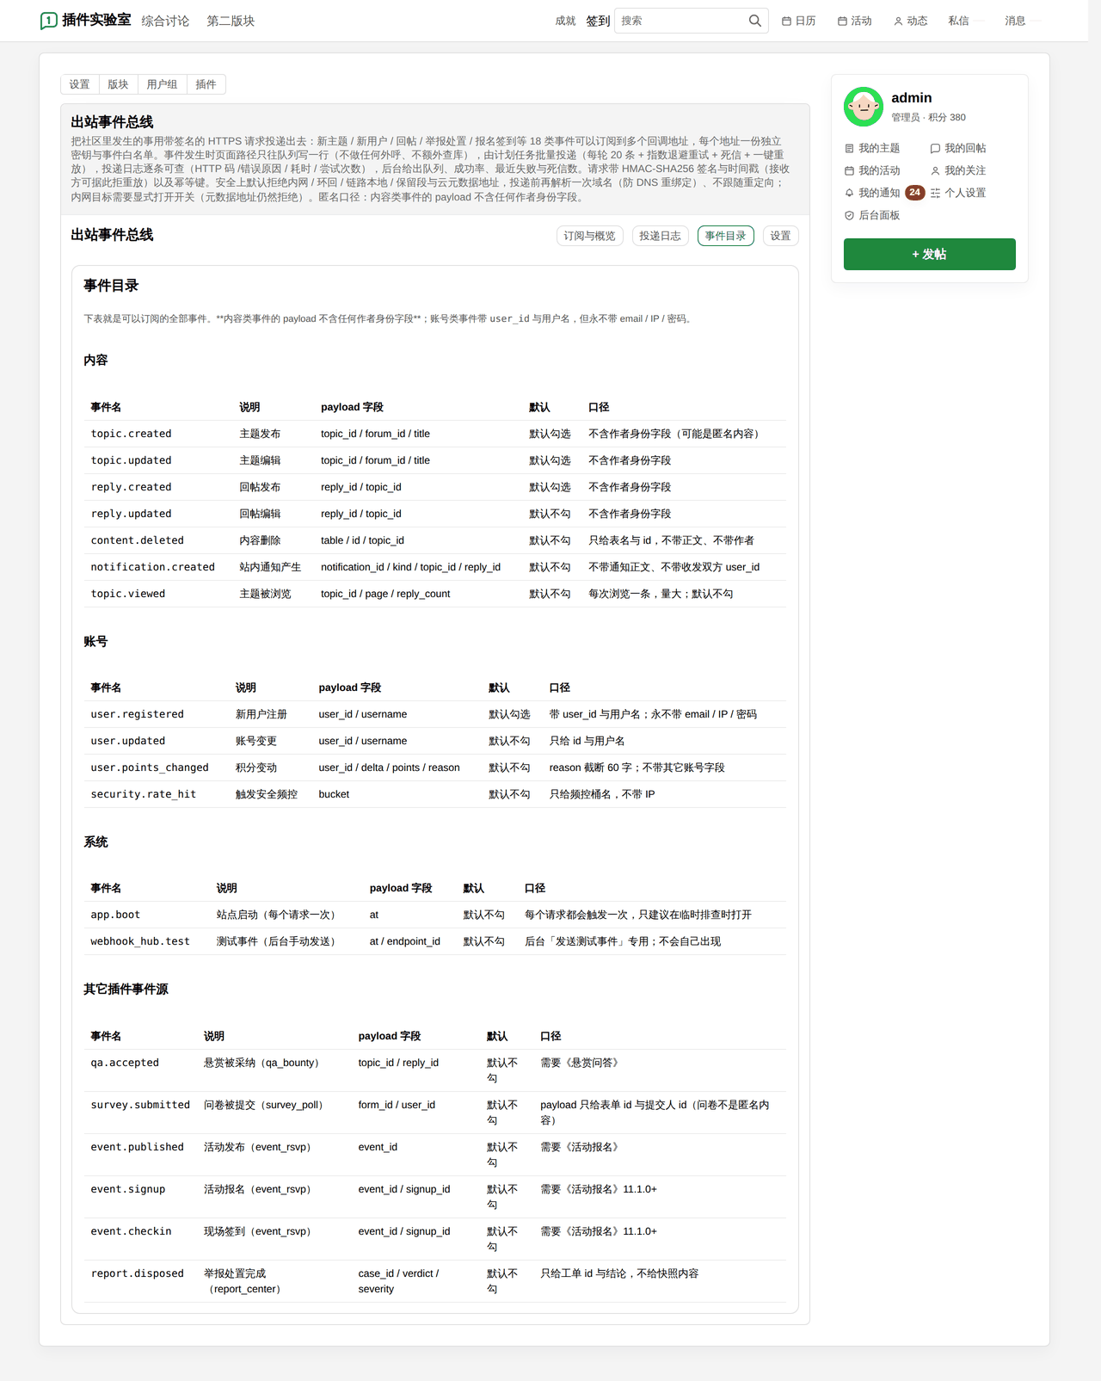Open the 用户组 admin tab
Image resolution: width=1101 pixels, height=1381 pixels.
(x=162, y=84)
